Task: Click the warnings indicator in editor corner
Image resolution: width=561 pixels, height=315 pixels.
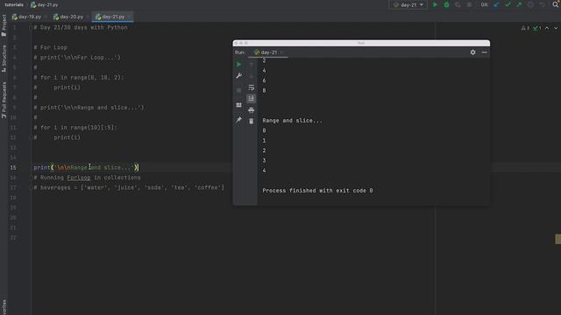Action: click(525, 28)
